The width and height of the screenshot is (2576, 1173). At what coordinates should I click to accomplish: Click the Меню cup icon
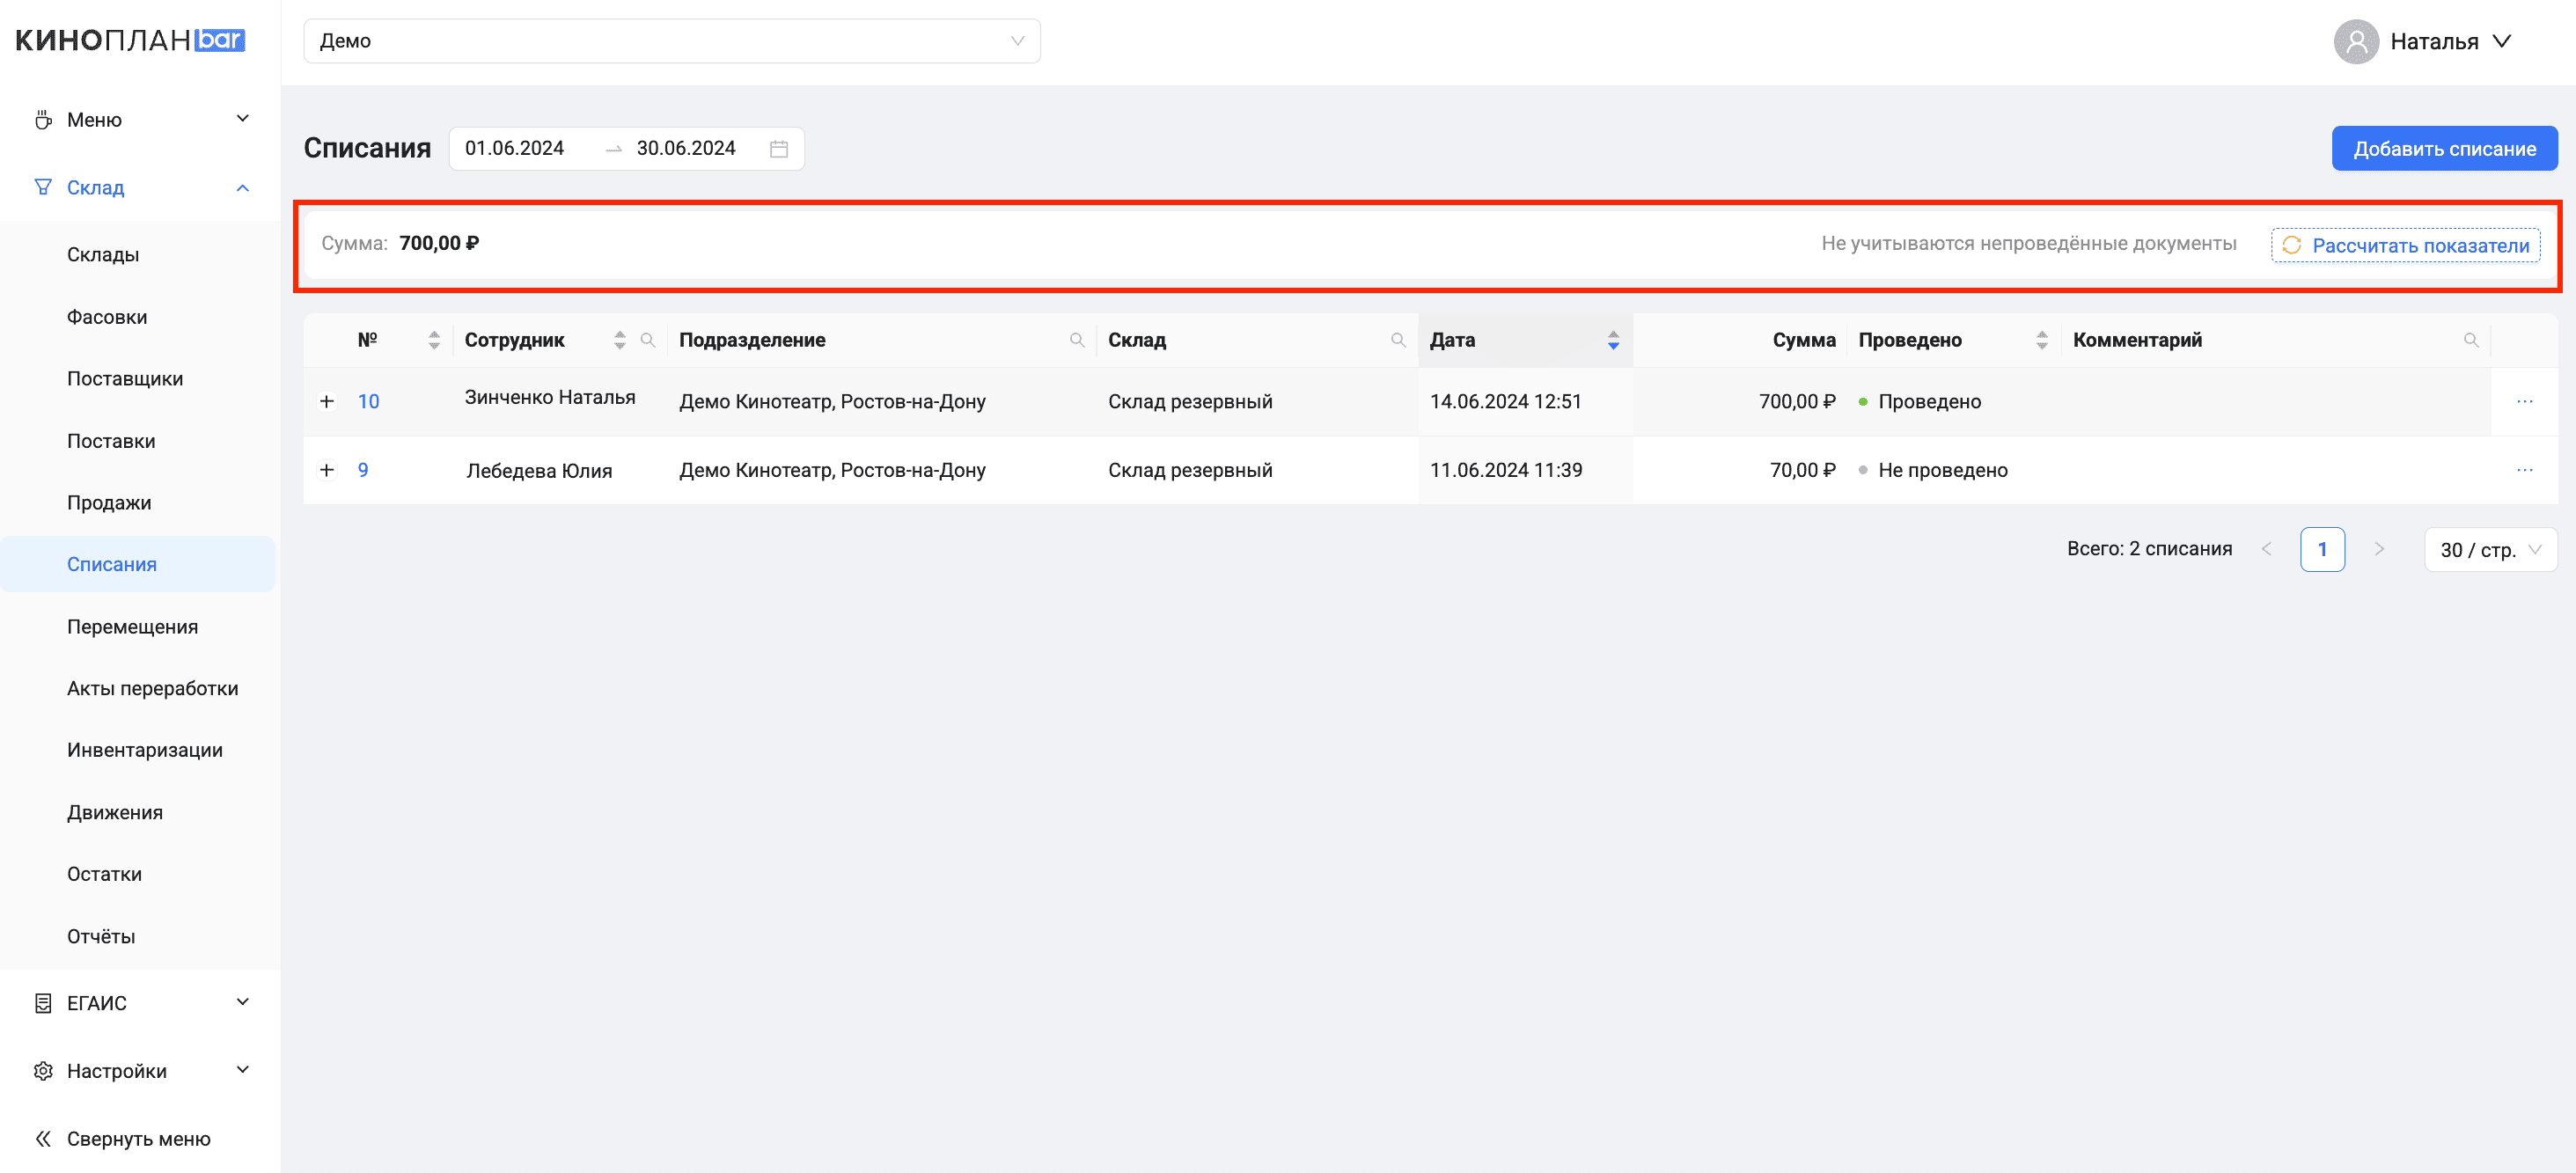(x=43, y=120)
